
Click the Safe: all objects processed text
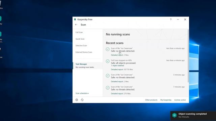click(x=124, y=63)
